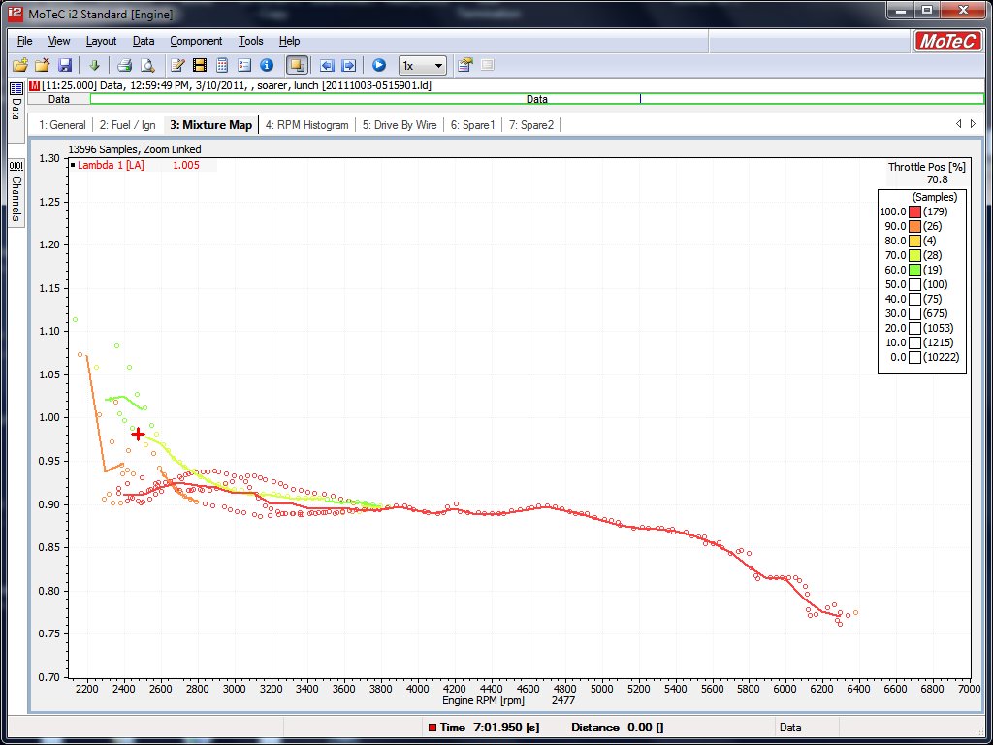Click the Open Log File folder icon

(x=19, y=65)
